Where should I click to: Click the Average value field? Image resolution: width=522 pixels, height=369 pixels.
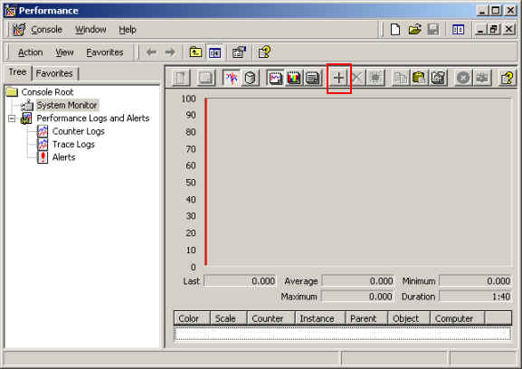point(358,281)
